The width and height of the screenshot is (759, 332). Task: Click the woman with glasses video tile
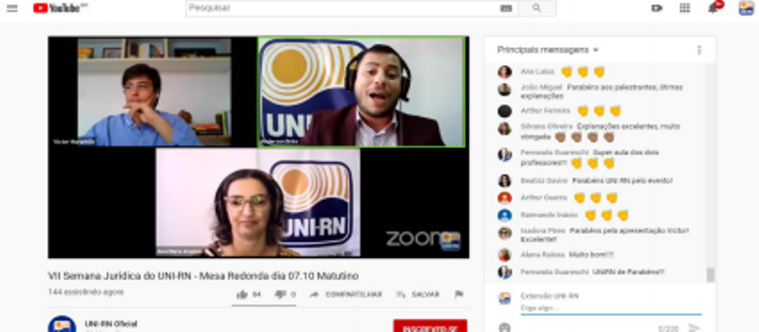pyautogui.click(x=259, y=202)
